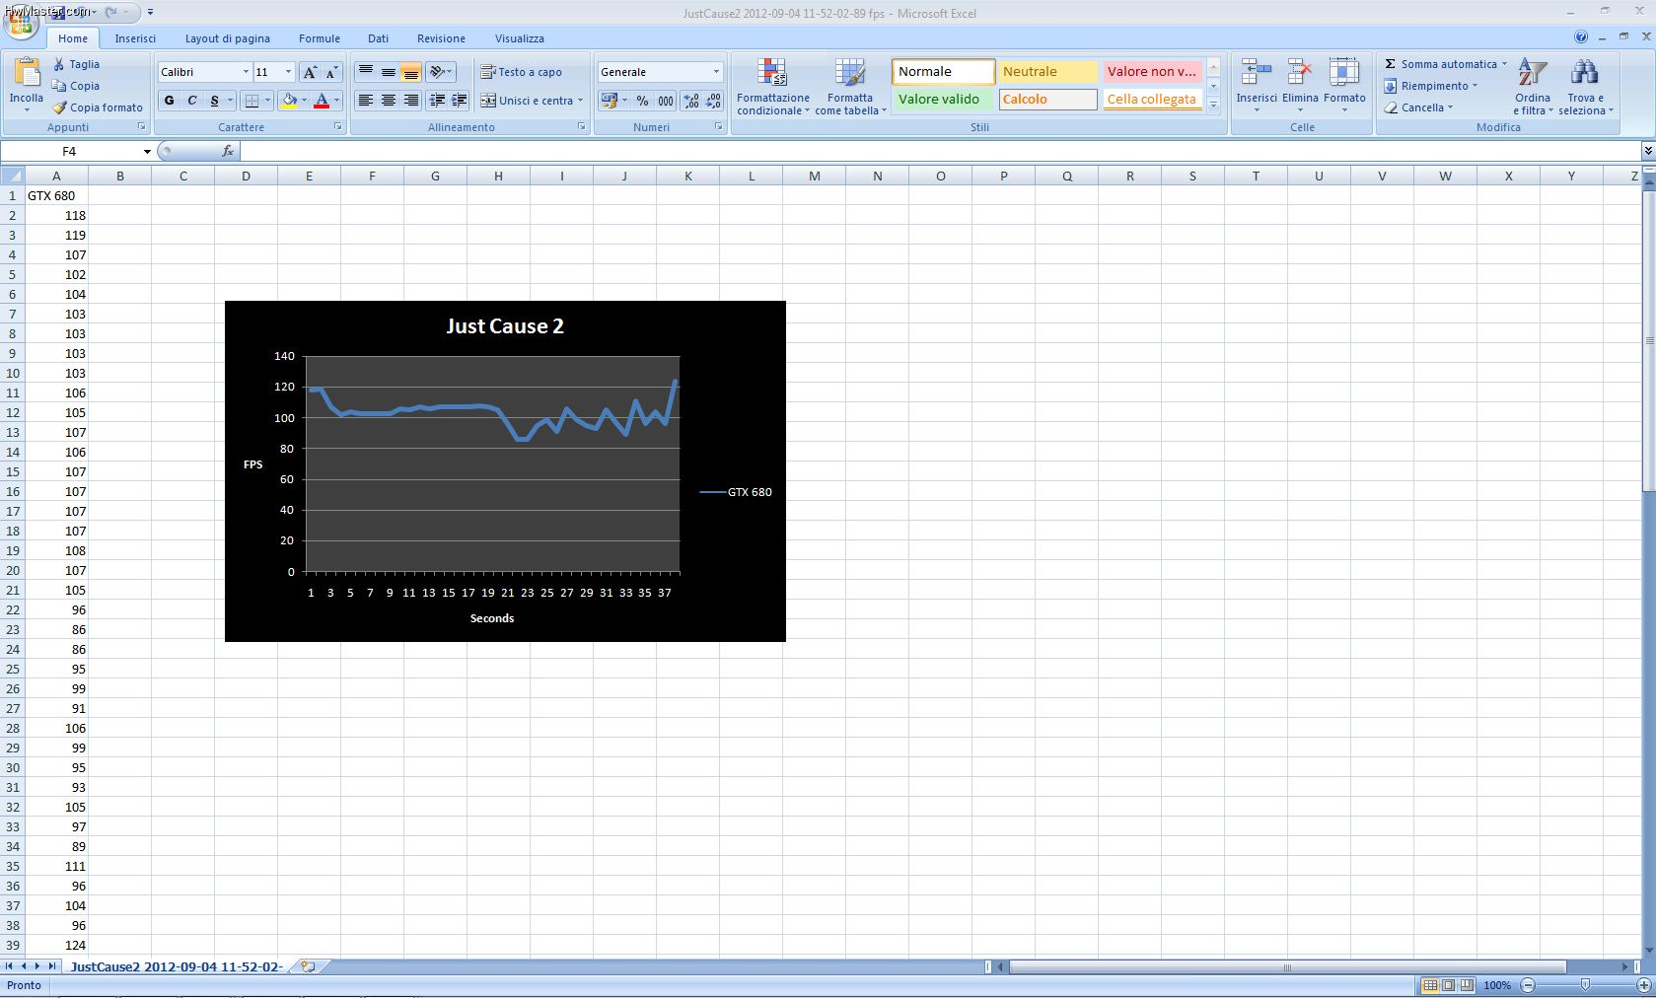
Task: Open the Calibri font name dropdown
Action: [x=246, y=72]
